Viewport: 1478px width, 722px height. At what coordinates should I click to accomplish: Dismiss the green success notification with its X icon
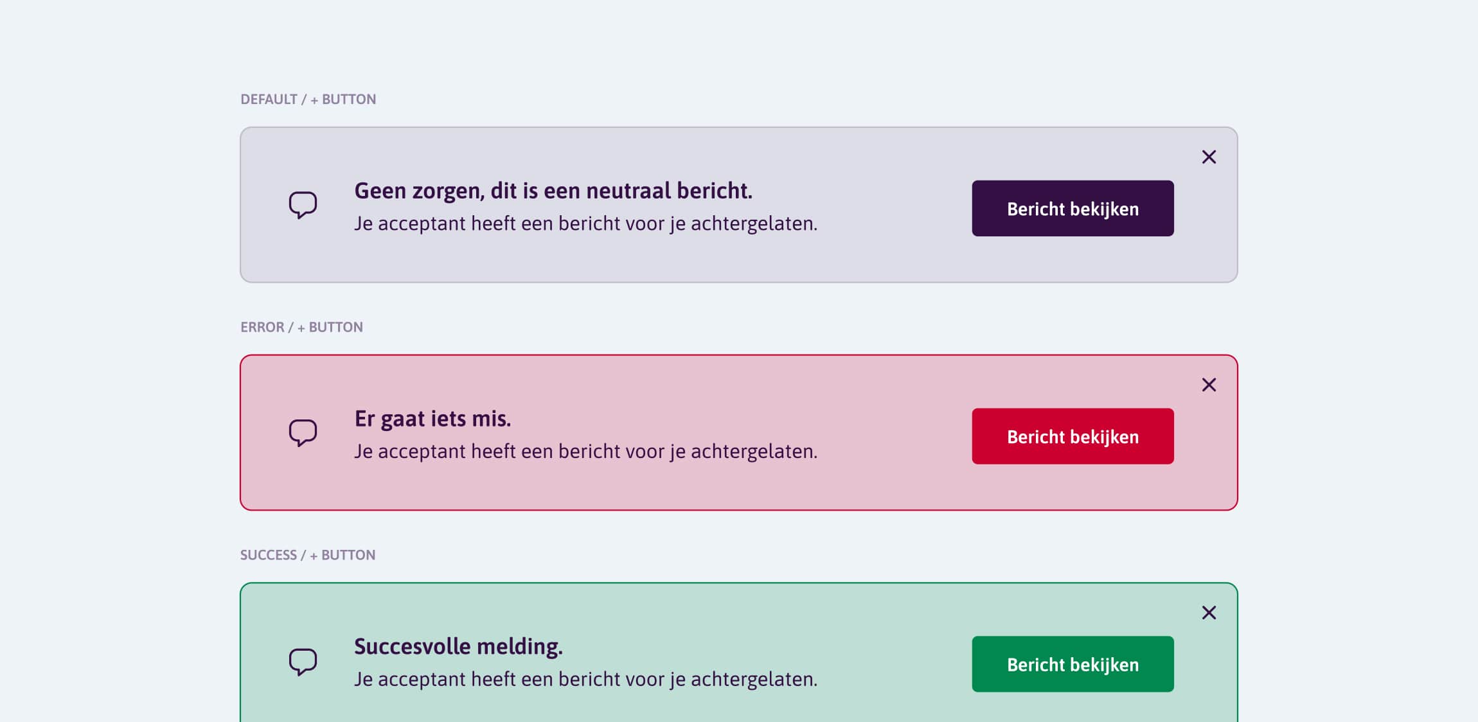click(1209, 613)
